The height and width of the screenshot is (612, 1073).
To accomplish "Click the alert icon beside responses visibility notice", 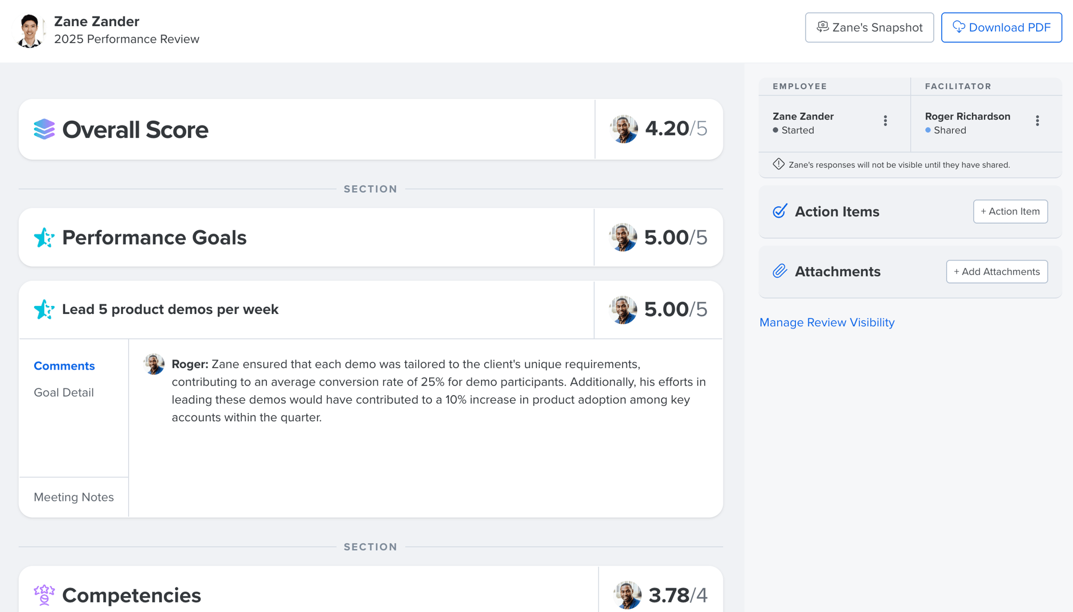I will tap(778, 164).
